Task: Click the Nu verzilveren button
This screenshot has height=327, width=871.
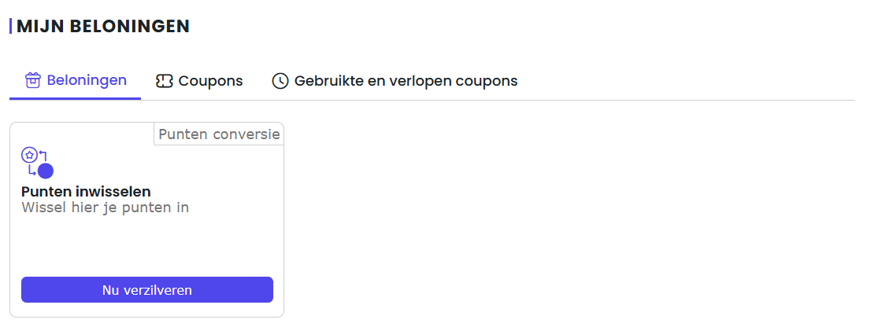Action: click(147, 290)
